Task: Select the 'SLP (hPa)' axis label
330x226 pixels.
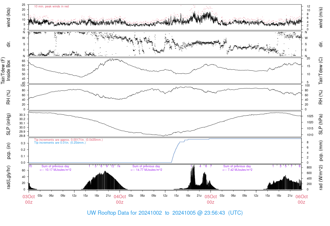Action: click(321, 124)
